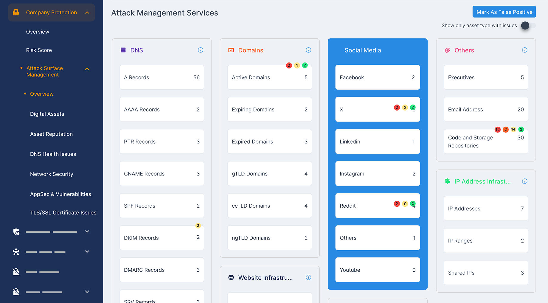Open the Shared IPs card
The image size is (548, 303).
(x=486, y=273)
